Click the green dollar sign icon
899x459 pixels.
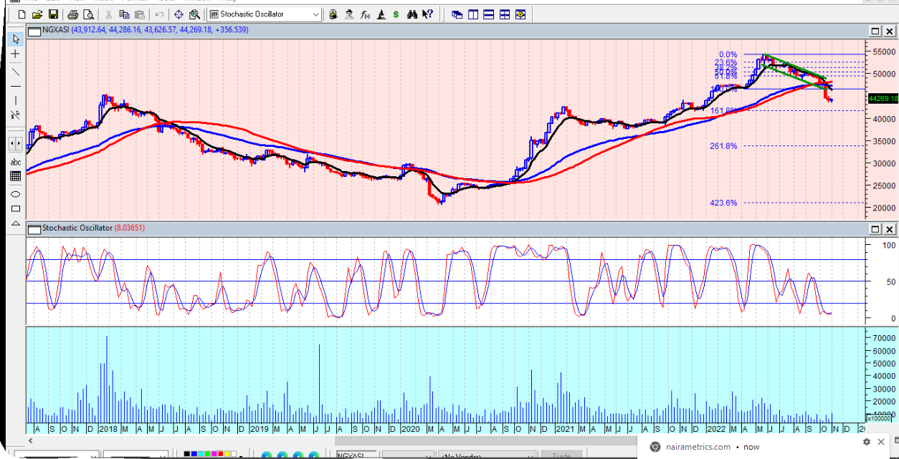tap(396, 14)
